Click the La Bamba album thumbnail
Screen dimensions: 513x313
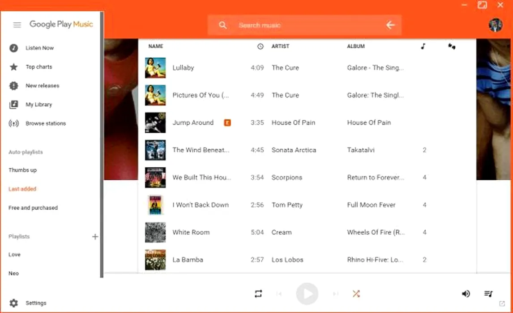[155, 260]
